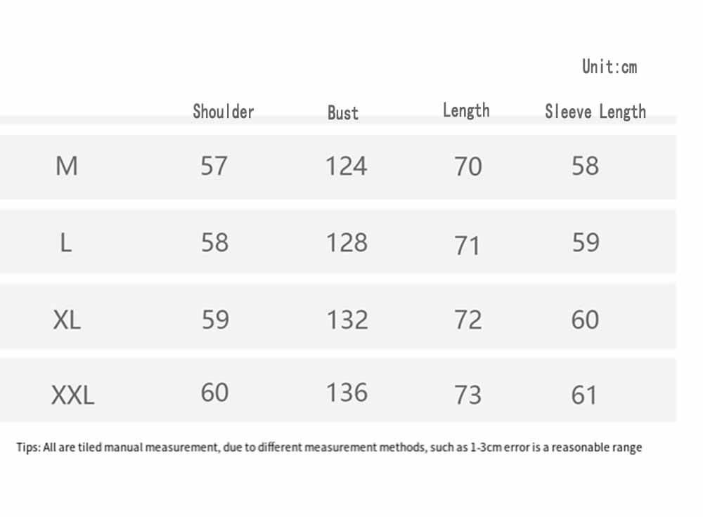Select sleeve length value 61 for XXL

pos(585,395)
